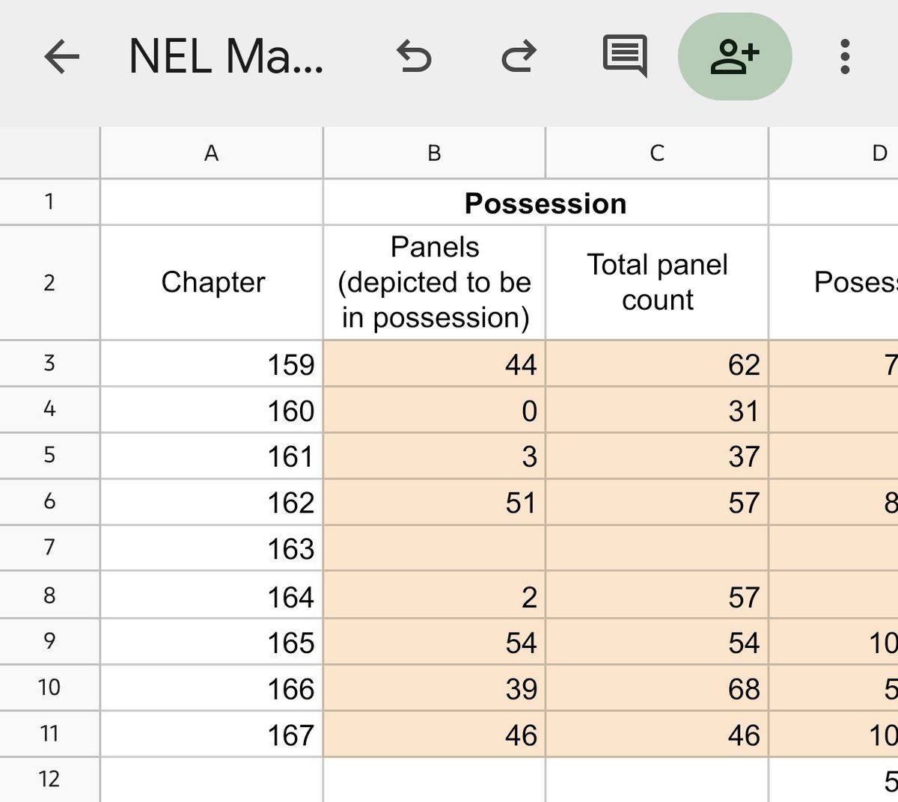Select column C header
This screenshot has width=898, height=802.
[x=657, y=153]
